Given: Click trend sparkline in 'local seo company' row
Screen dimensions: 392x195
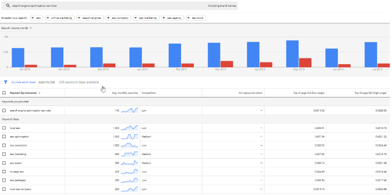Looking at the screenshot, I should 129,189.
